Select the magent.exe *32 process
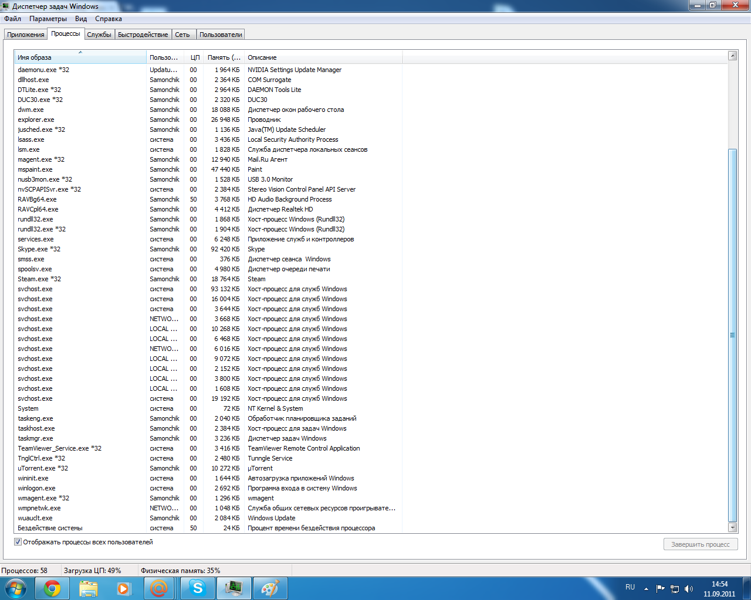 coord(208,159)
